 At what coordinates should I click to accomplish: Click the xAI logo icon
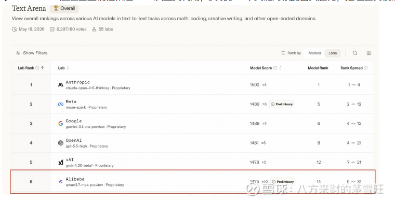point(61,162)
